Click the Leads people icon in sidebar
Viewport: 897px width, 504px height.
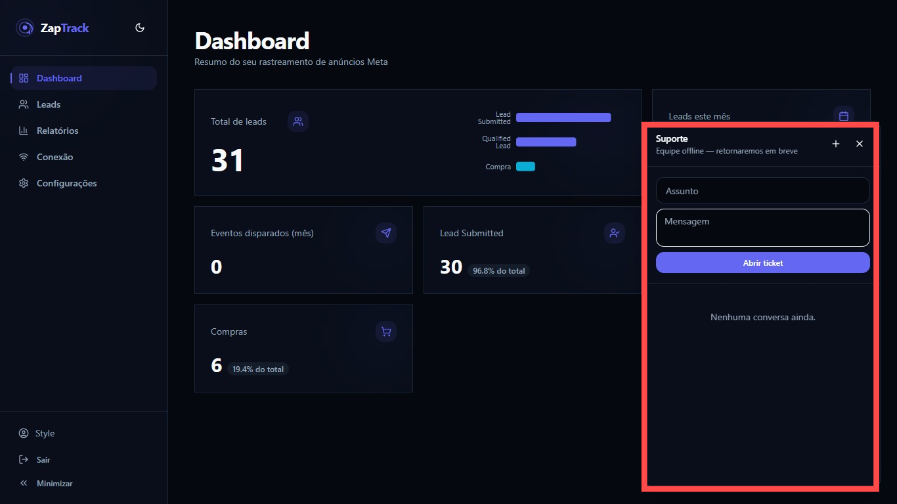24,104
